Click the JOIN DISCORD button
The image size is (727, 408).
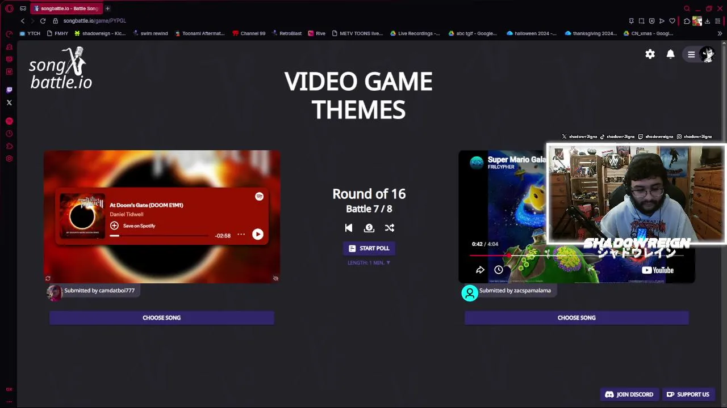tap(629, 394)
